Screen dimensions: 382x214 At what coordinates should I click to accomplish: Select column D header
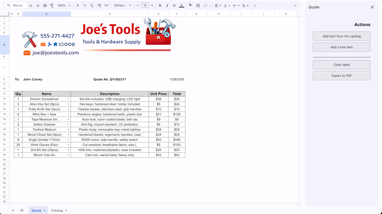click(110, 14)
